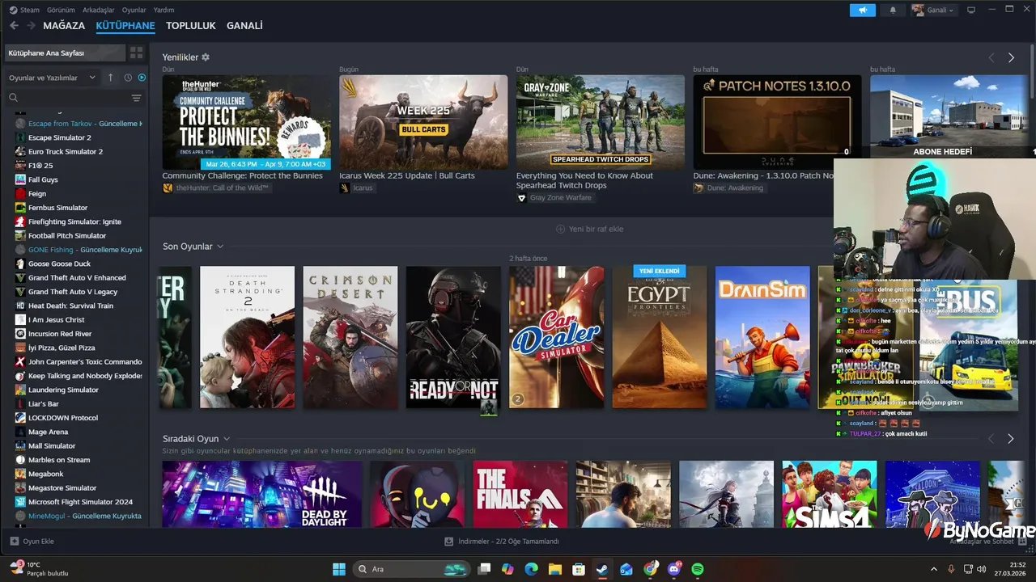The height and width of the screenshot is (582, 1036).
Task: Switch to Big Picture mode icon
Action: tap(971, 10)
